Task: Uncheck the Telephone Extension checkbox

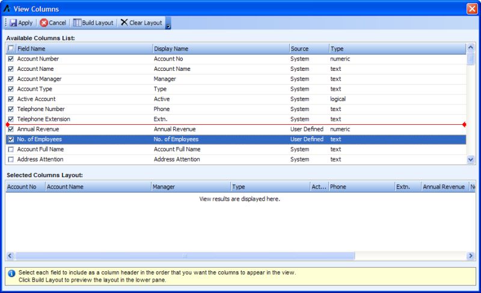Action: click(11, 119)
